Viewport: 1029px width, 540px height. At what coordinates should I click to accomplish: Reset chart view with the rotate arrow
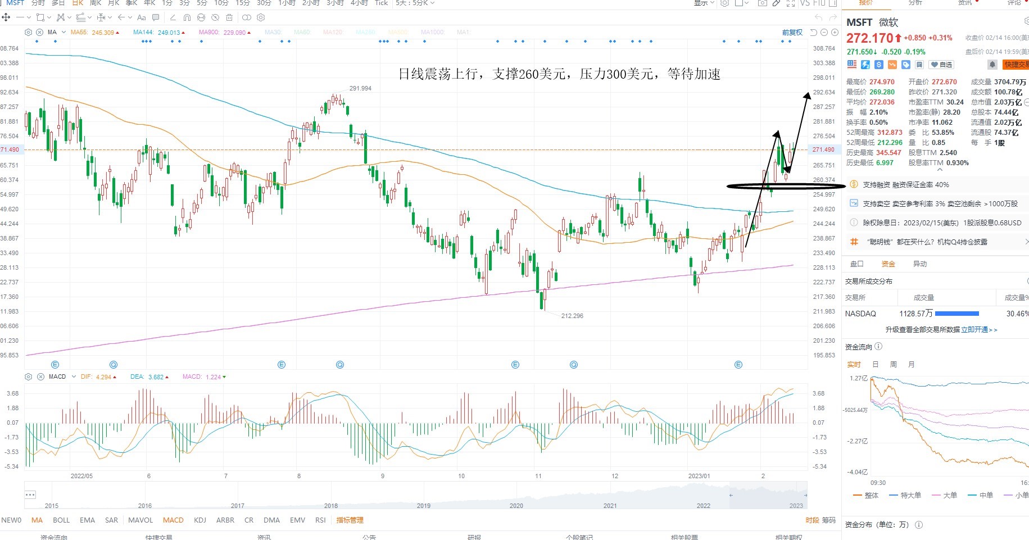813,32
